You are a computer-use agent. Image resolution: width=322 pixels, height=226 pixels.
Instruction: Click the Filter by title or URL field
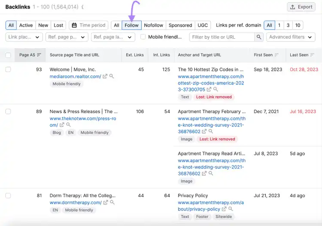tap(222, 37)
